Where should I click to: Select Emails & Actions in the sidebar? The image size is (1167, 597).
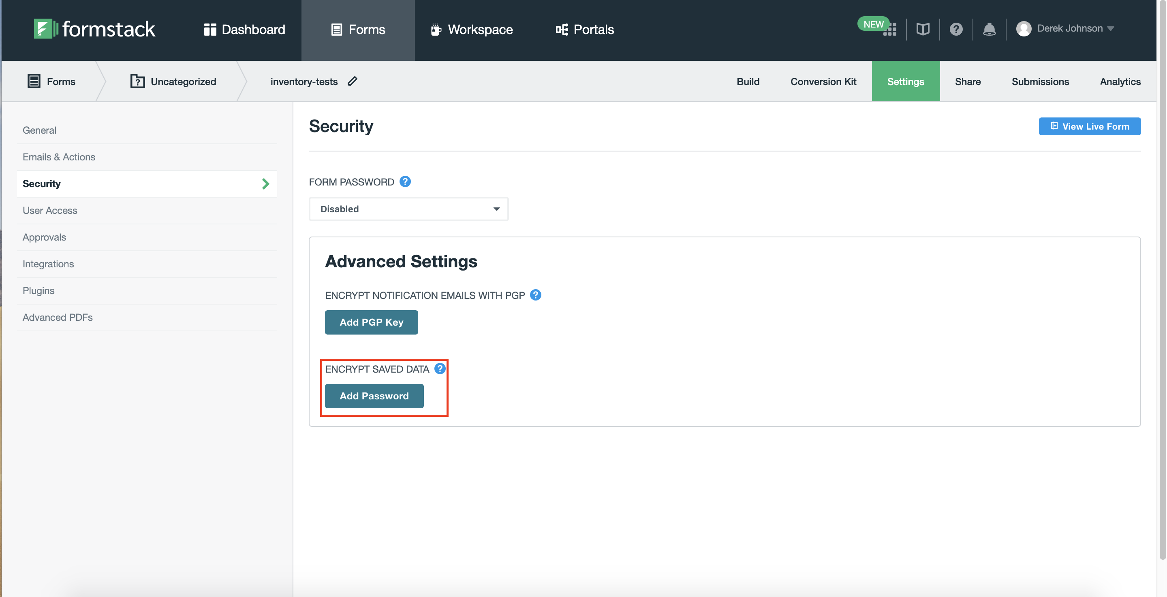59,157
